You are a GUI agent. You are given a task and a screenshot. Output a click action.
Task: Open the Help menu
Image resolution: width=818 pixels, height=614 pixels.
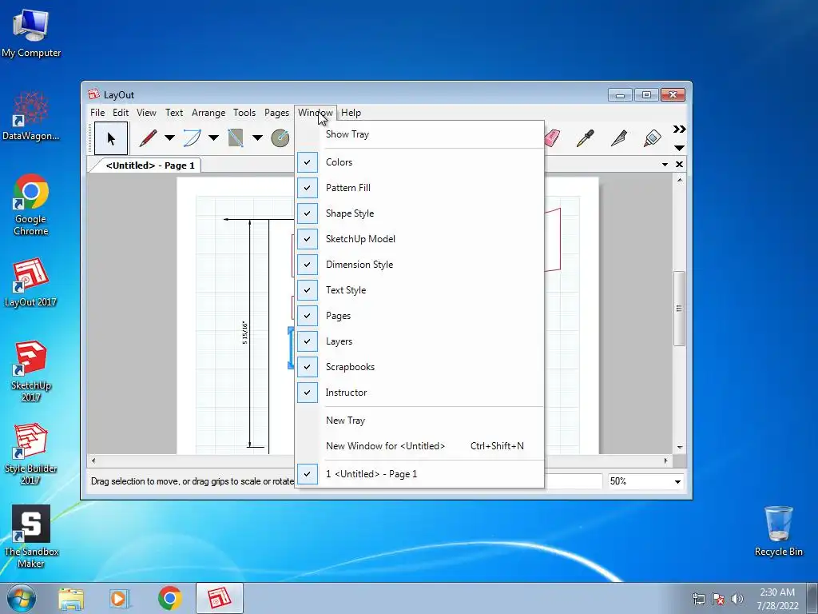tap(351, 113)
